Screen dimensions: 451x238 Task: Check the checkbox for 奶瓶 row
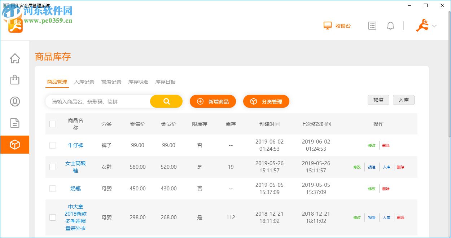coord(53,189)
